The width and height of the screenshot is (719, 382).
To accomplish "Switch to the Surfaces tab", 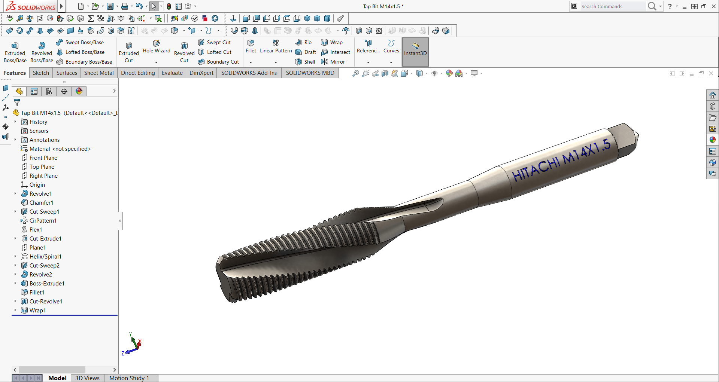I will pyautogui.click(x=67, y=73).
